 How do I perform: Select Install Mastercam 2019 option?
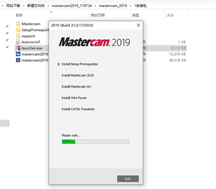[x=78, y=75]
